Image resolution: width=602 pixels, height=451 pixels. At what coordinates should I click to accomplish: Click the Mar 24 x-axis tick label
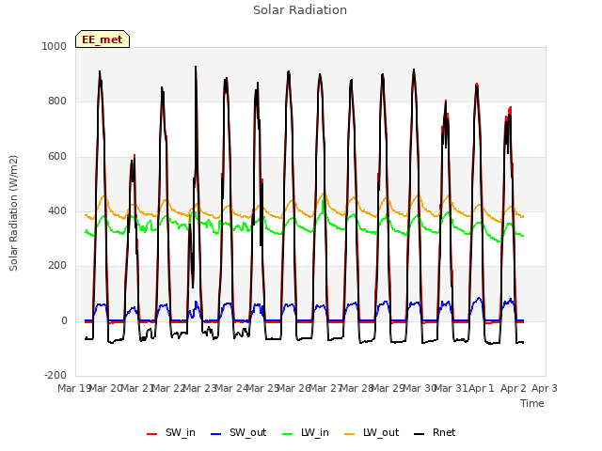click(230, 388)
